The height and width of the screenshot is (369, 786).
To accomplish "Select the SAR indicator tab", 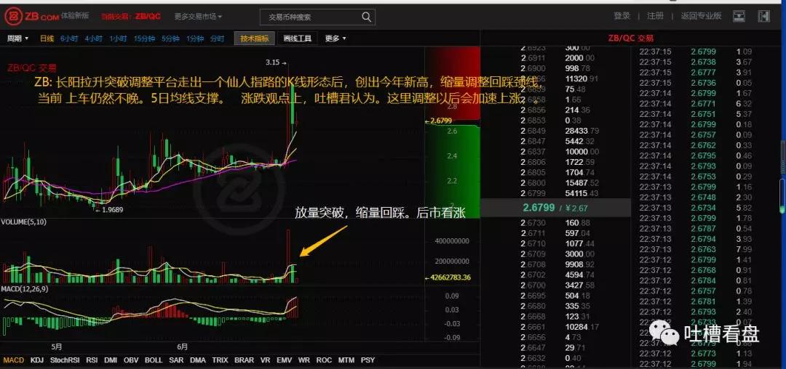I will click(x=176, y=360).
